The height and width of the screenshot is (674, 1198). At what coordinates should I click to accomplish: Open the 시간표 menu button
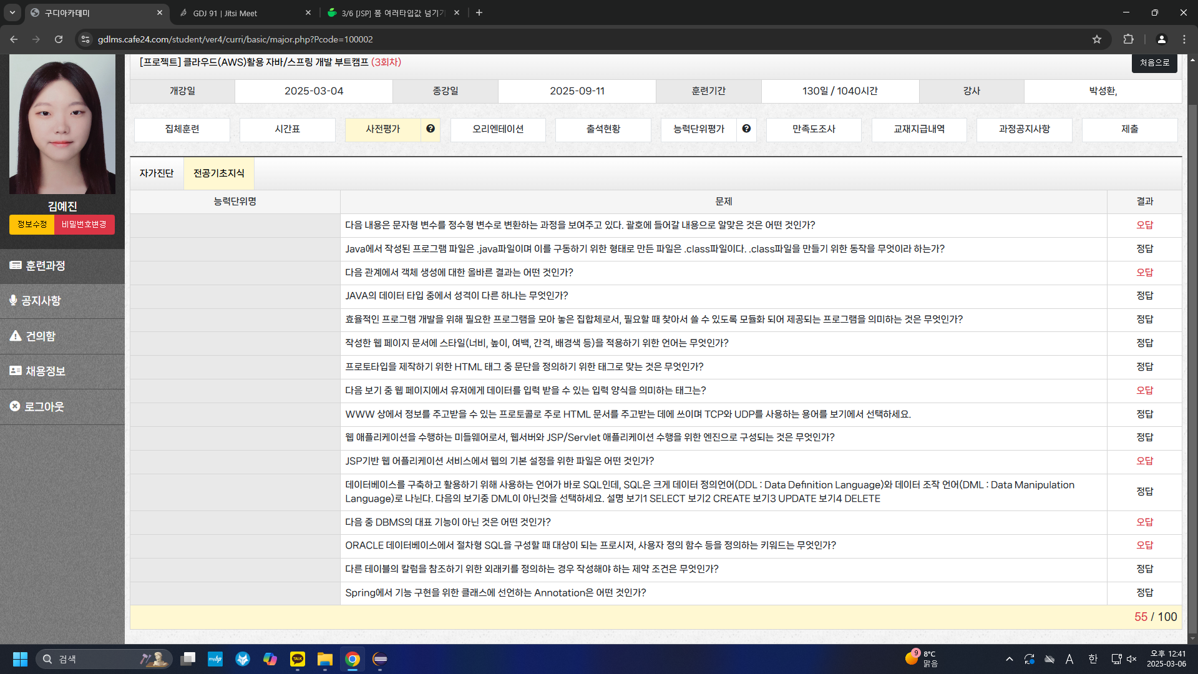tap(288, 129)
